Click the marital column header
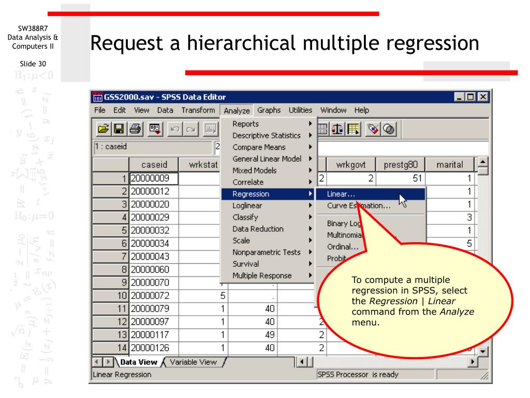Screen dimensions: 530x398 (x=450, y=165)
